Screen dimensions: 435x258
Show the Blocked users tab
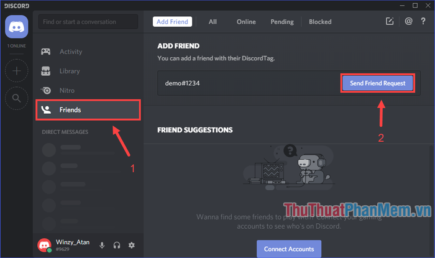[320, 22]
